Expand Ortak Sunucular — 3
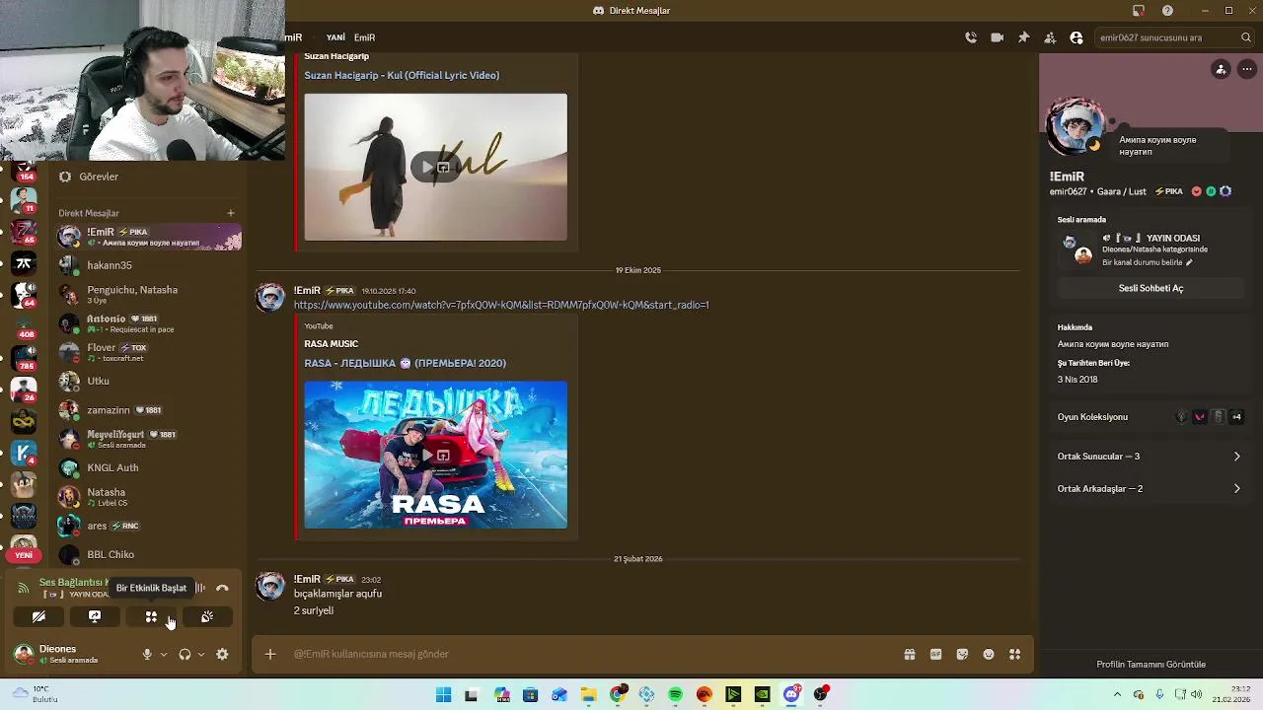The height and width of the screenshot is (710, 1263). (x=1151, y=457)
